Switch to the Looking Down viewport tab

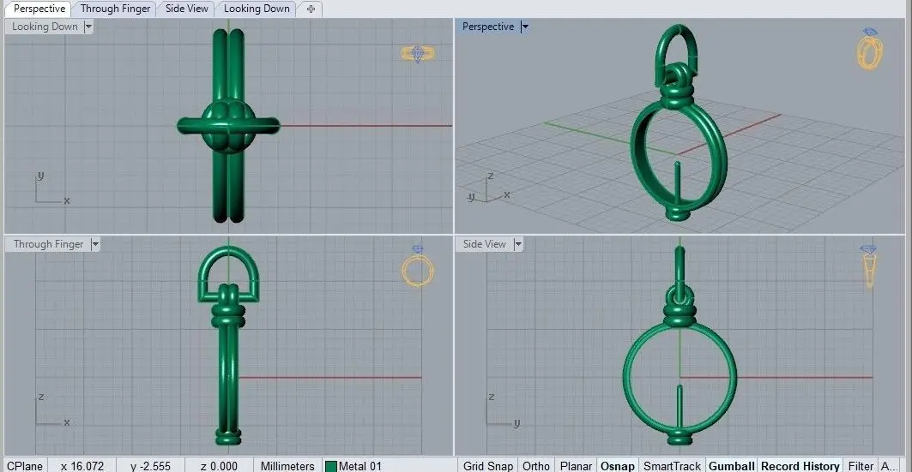click(x=257, y=9)
